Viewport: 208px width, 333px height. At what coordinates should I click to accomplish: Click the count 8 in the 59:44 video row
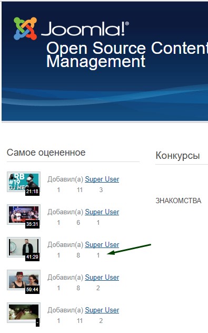(x=78, y=288)
